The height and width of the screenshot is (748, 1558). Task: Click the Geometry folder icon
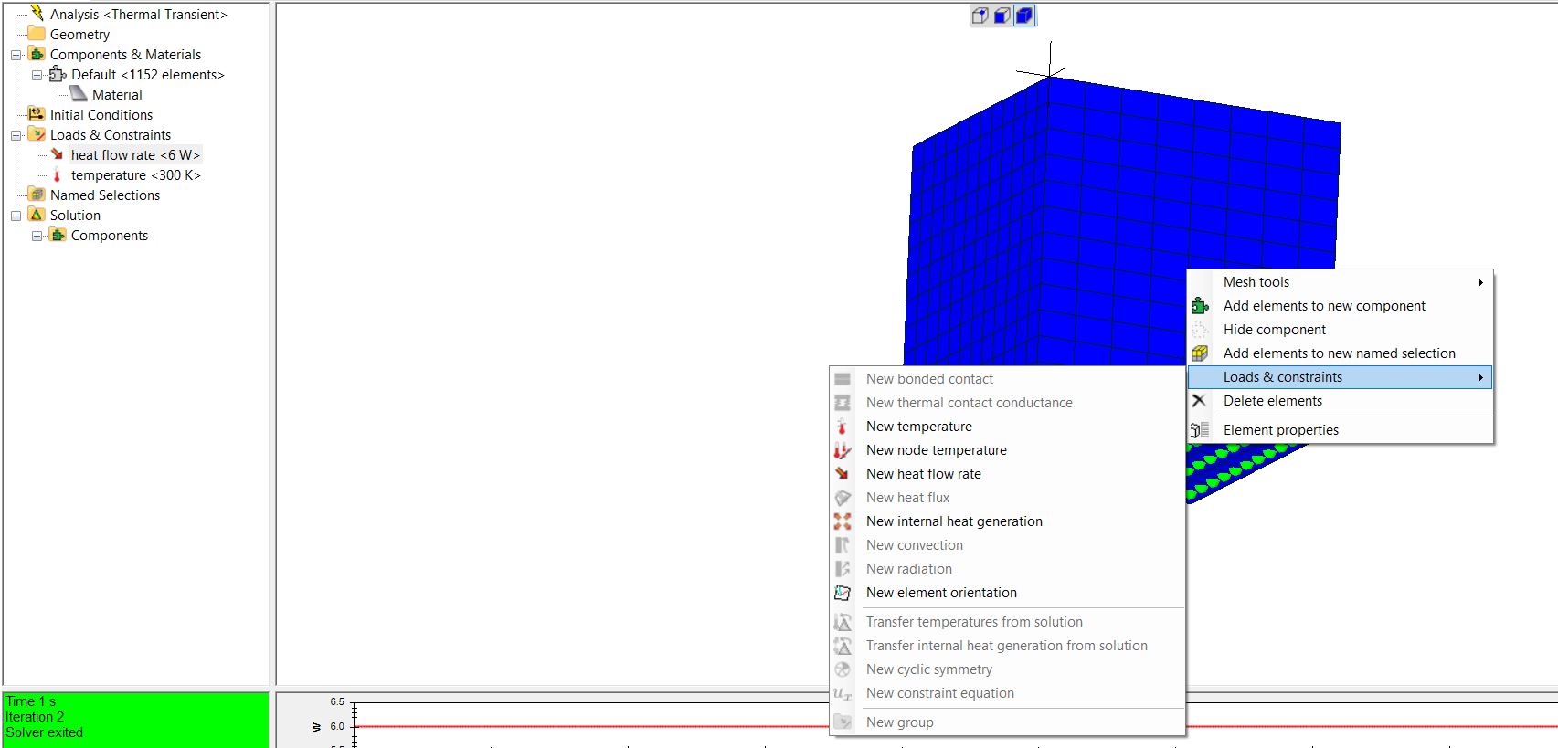(37, 34)
